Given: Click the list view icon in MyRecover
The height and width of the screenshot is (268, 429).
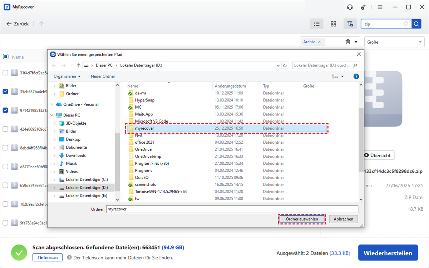Looking at the screenshot, I should click(316, 24).
